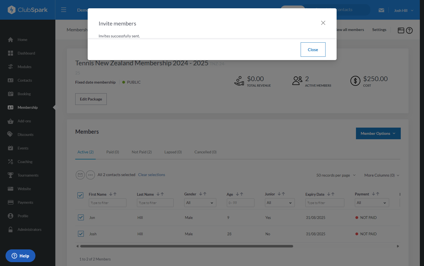Open the help question mark icon

tap(409, 30)
